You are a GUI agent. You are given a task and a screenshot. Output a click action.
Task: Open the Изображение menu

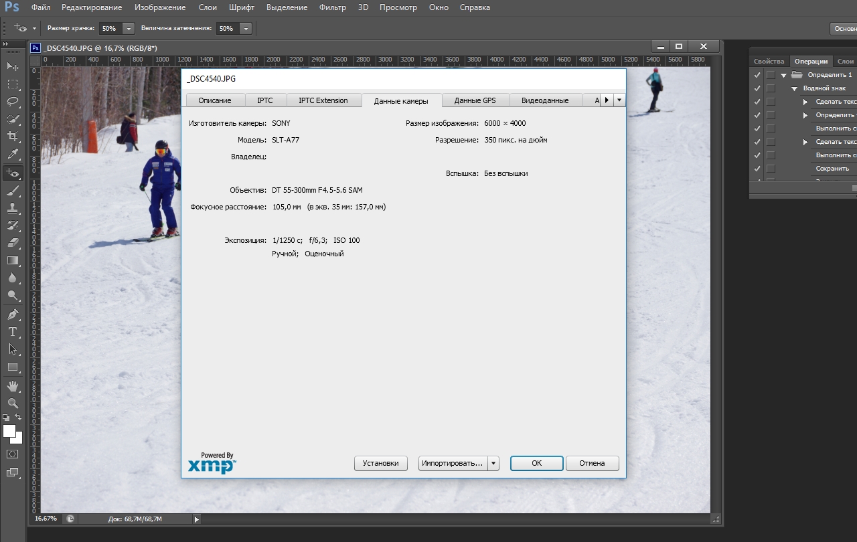click(160, 7)
